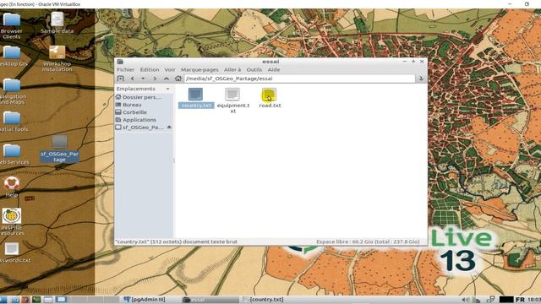Open passwords.txt on desktop

click(14, 253)
